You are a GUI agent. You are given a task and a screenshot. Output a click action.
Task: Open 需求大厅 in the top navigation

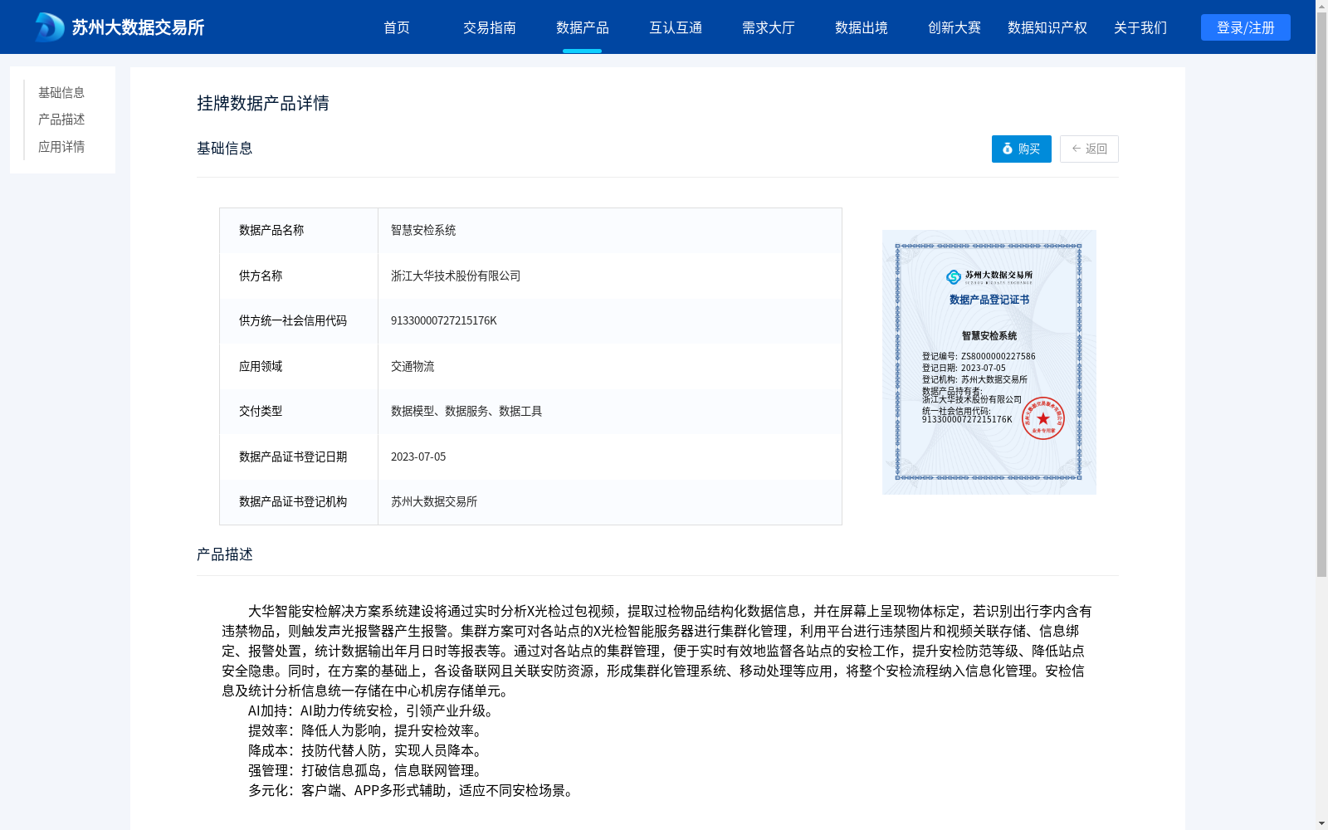(x=769, y=27)
